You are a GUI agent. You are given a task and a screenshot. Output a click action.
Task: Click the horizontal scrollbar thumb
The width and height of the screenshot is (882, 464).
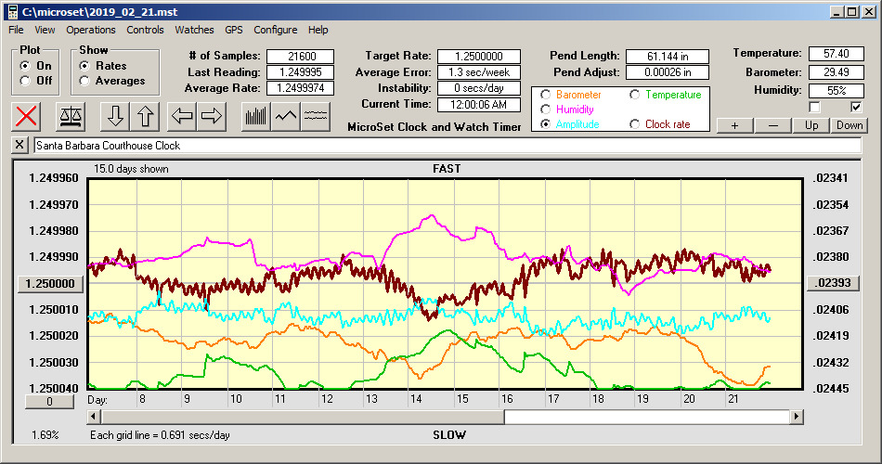click(x=304, y=417)
